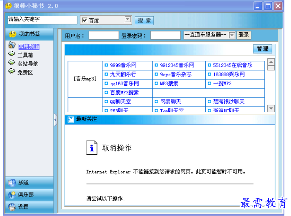
Task: Select 常用频道 in the bookmark tree
Action: pyautogui.click(x=29, y=46)
